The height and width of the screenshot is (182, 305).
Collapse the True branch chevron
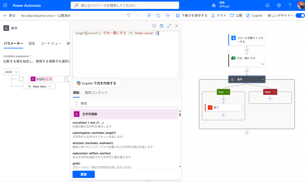228,92
